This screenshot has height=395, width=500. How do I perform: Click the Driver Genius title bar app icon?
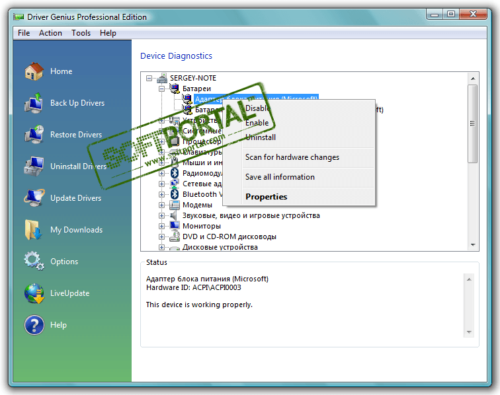tap(19, 17)
